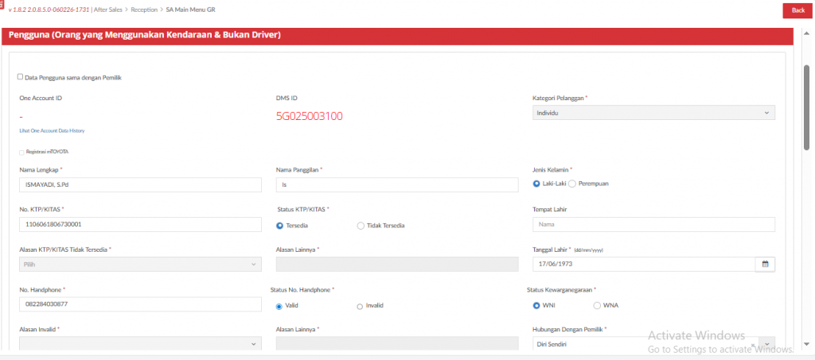Select Perempuan as Jenis Kelamin
815x360 pixels.
point(571,184)
